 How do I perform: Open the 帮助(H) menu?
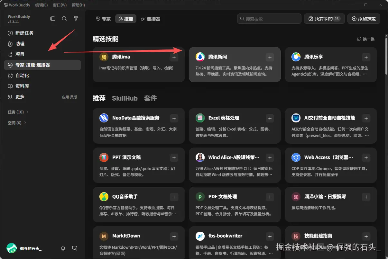click(x=79, y=5)
